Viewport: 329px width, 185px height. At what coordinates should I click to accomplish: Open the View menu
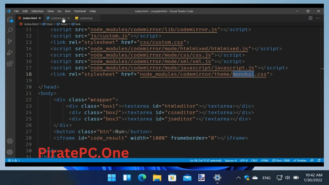pyautogui.click(x=50, y=11)
